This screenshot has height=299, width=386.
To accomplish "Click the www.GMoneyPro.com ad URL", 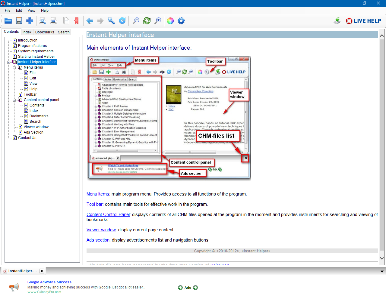I will click(x=44, y=292).
